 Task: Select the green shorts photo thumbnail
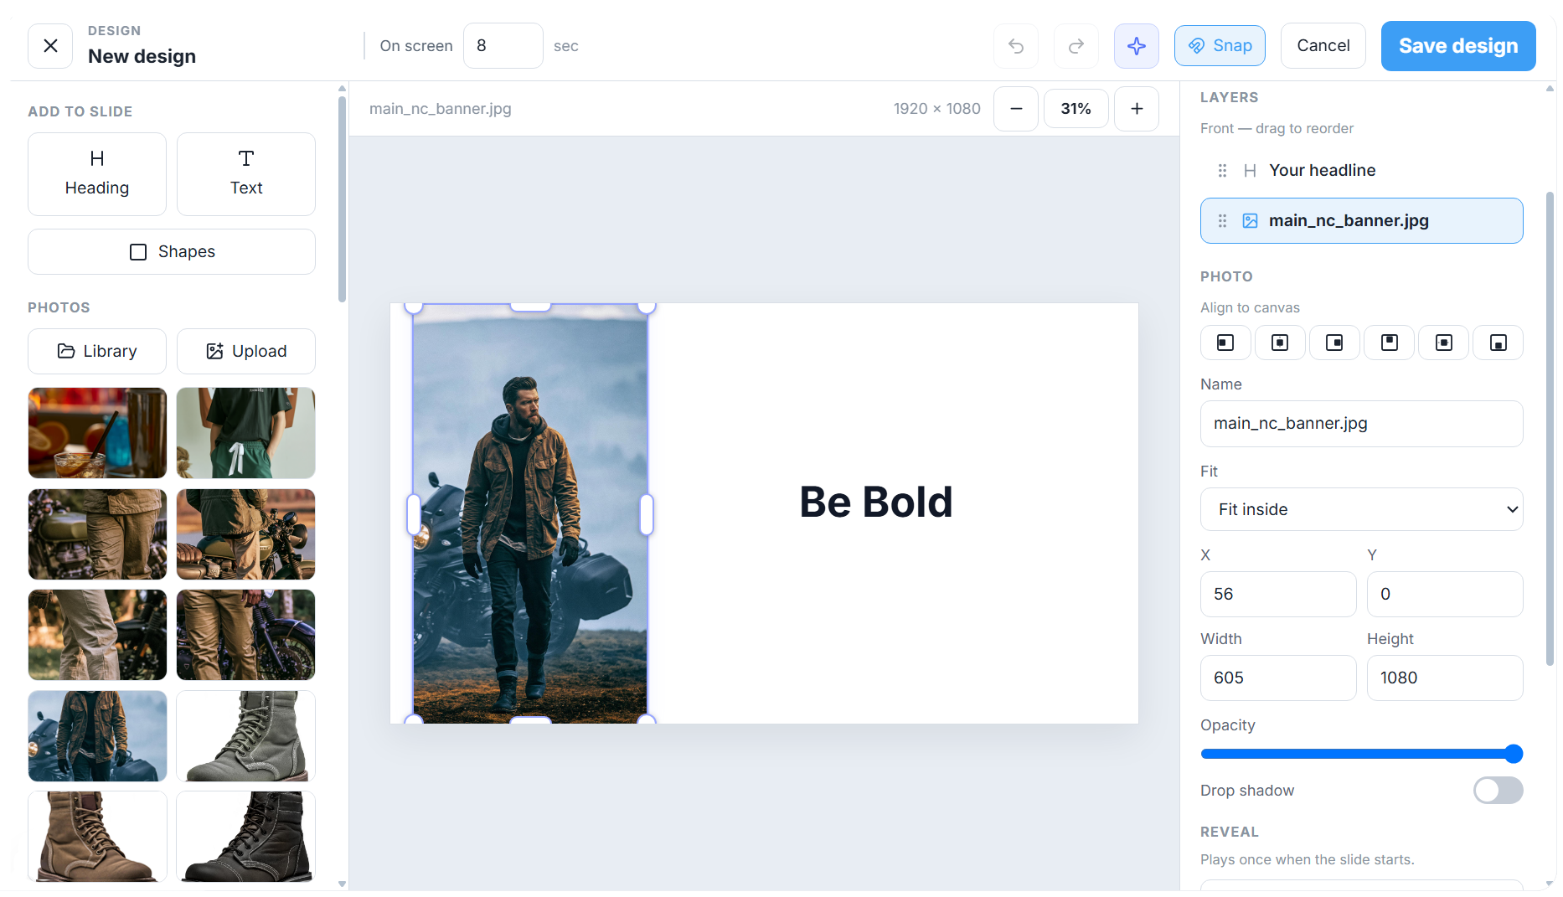tap(246, 432)
